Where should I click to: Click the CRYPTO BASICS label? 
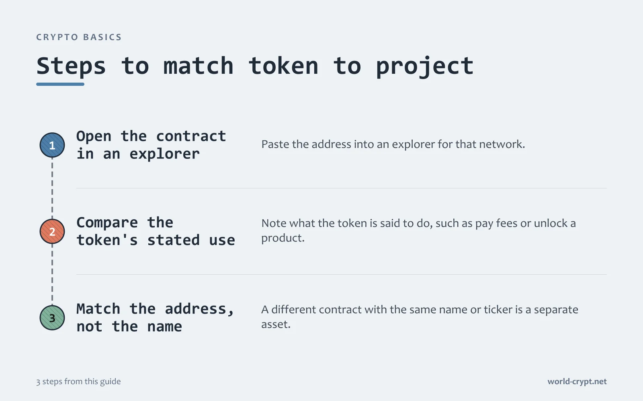pos(79,37)
